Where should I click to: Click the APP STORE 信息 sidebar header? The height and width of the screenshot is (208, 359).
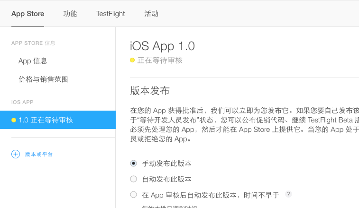click(x=33, y=43)
